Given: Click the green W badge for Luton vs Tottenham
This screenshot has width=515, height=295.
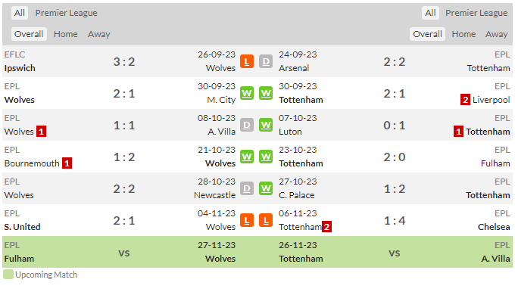Looking at the screenshot, I should click(266, 126).
